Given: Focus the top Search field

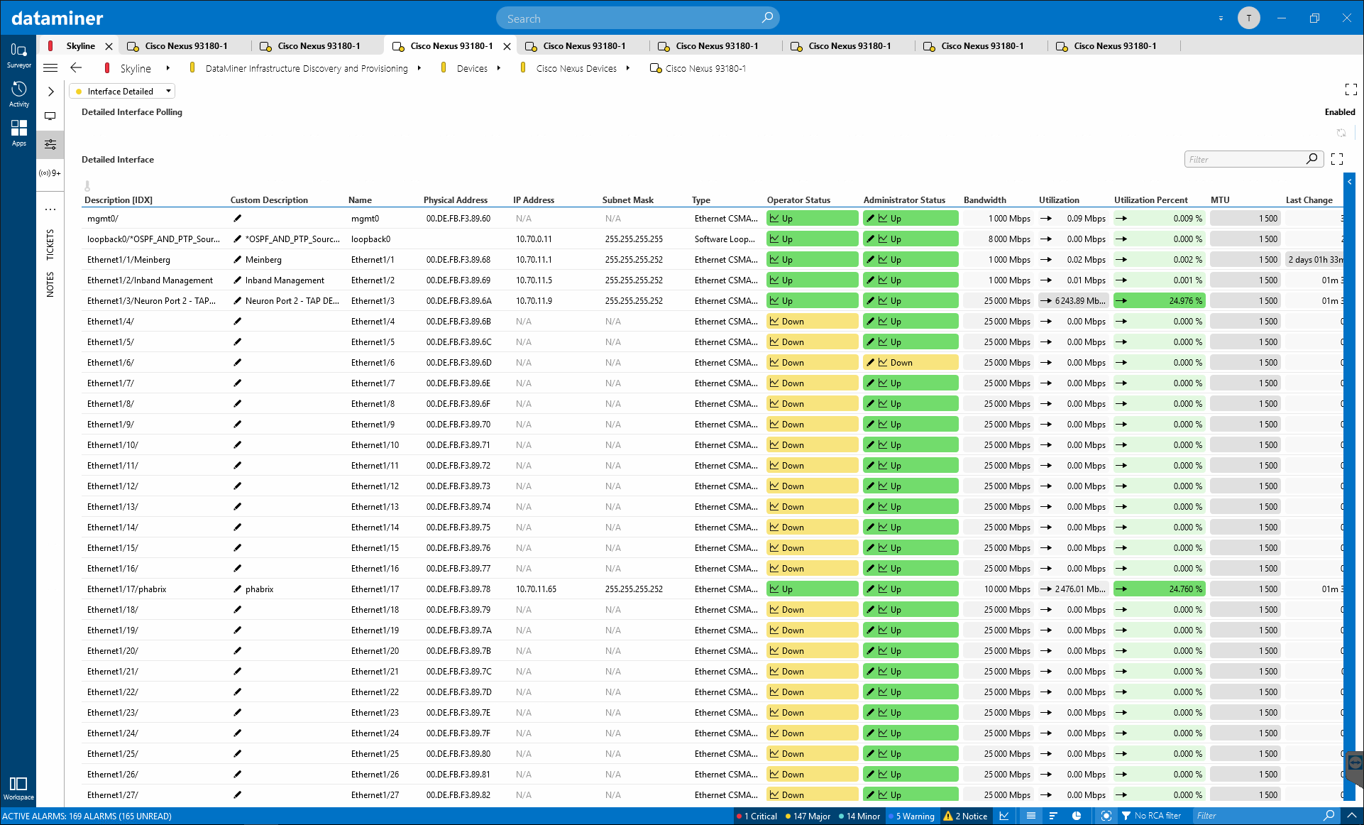Looking at the screenshot, I should click(637, 18).
